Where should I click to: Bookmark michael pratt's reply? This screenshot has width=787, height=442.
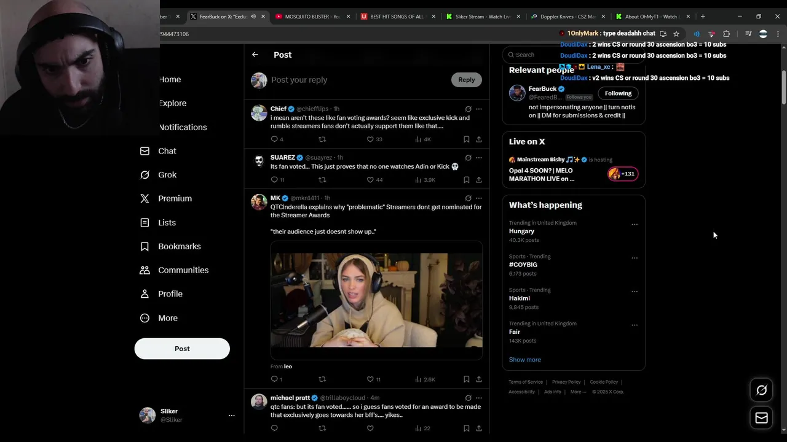(x=467, y=428)
